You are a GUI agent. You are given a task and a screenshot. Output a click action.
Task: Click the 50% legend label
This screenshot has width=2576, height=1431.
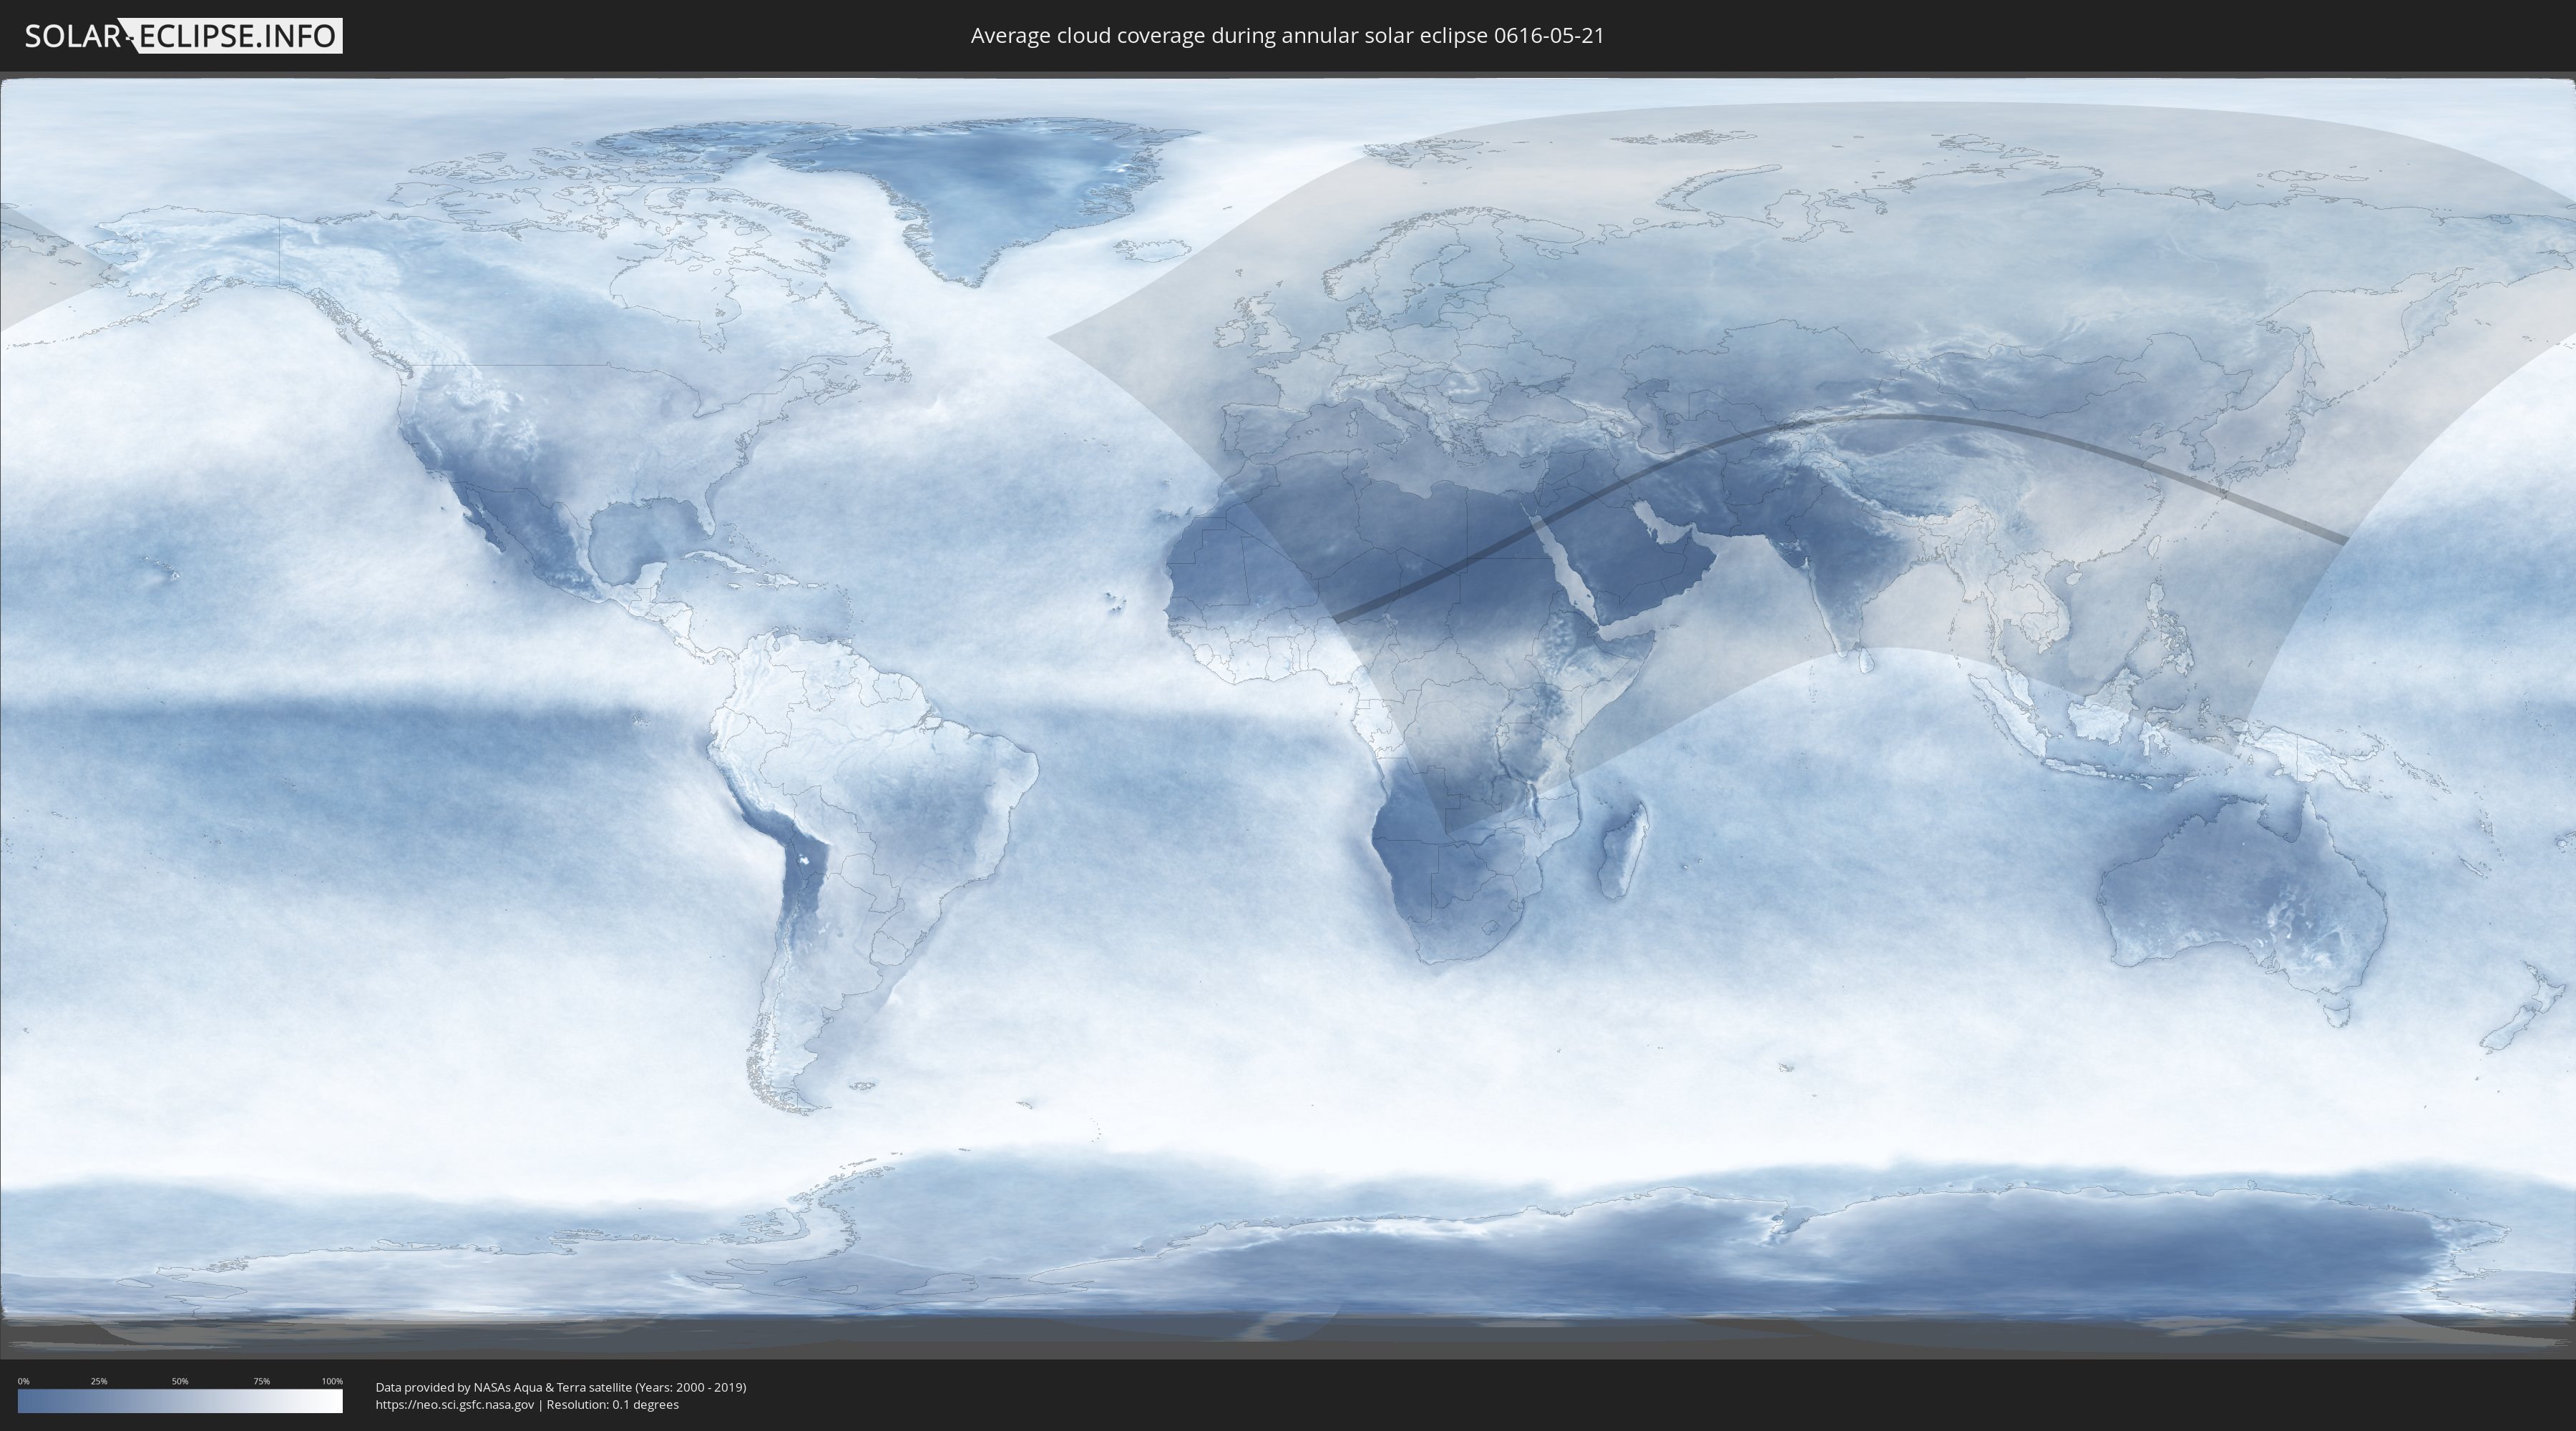pyautogui.click(x=180, y=1381)
